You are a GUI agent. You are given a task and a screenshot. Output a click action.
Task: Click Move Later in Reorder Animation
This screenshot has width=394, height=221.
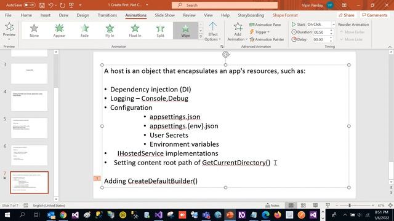coord(351,39)
